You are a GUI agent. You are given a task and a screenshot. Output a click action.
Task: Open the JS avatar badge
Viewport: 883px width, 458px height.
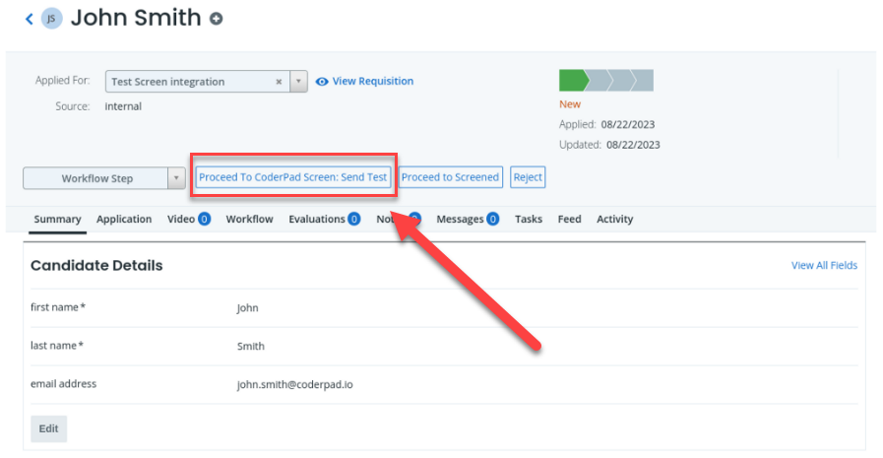51,19
